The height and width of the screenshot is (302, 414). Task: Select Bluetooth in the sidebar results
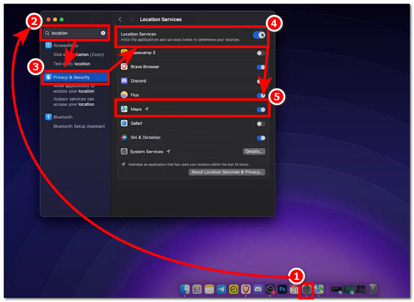(x=63, y=117)
